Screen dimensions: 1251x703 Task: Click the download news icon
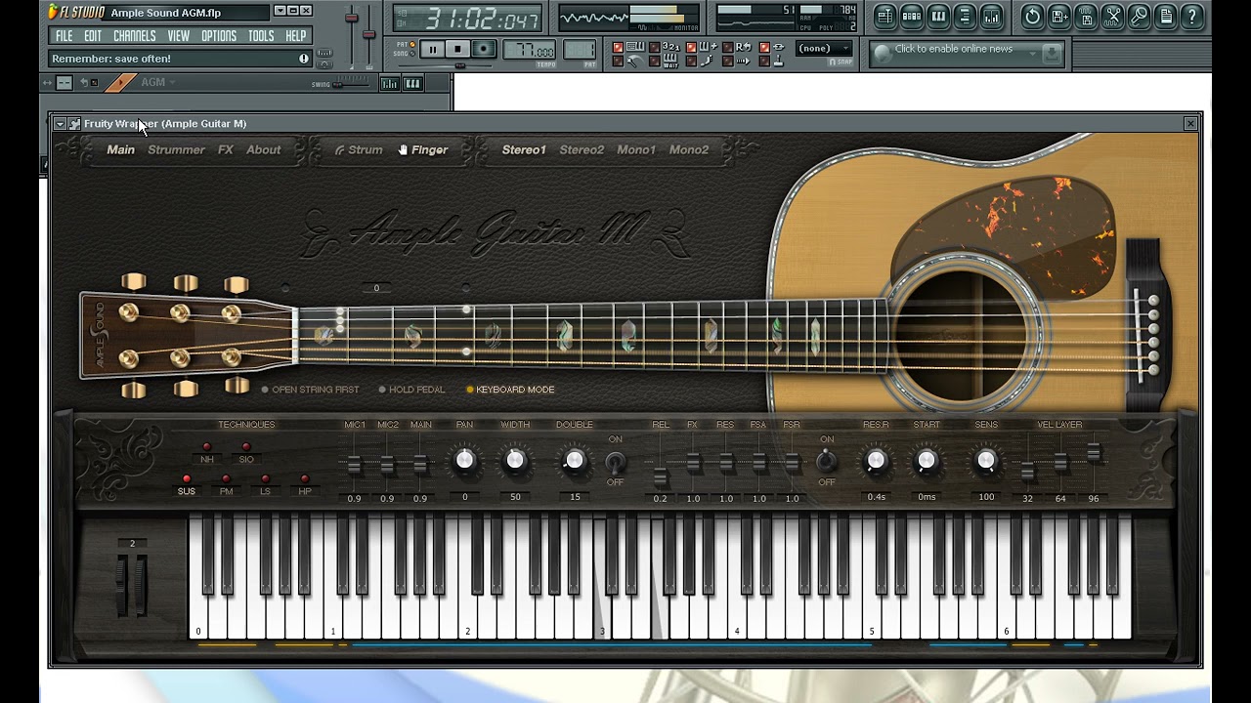click(x=1052, y=55)
